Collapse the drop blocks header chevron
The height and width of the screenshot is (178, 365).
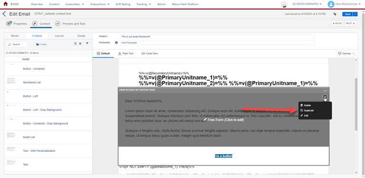pos(326,90)
